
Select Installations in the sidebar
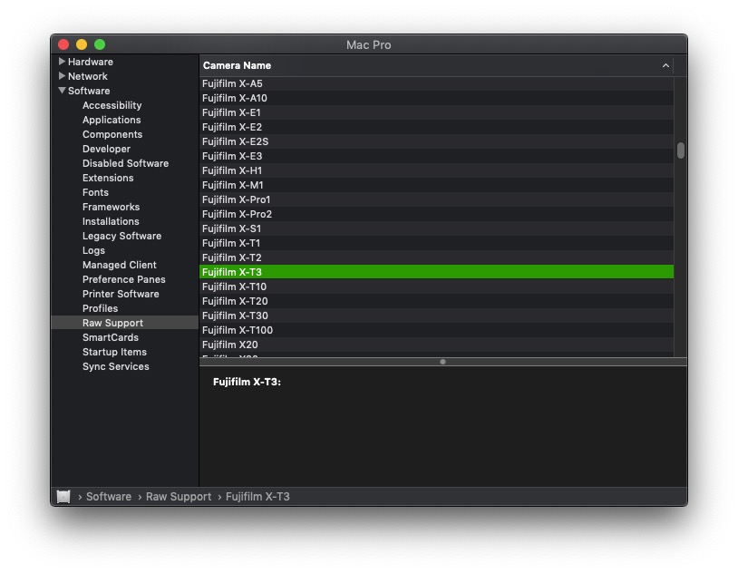[111, 221]
